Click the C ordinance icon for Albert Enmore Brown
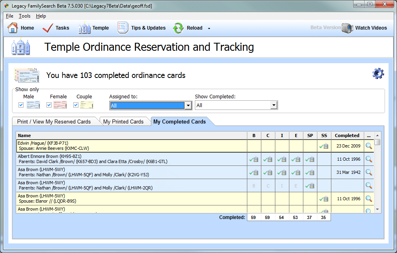This screenshot has width=397, height=253. click(x=268, y=159)
